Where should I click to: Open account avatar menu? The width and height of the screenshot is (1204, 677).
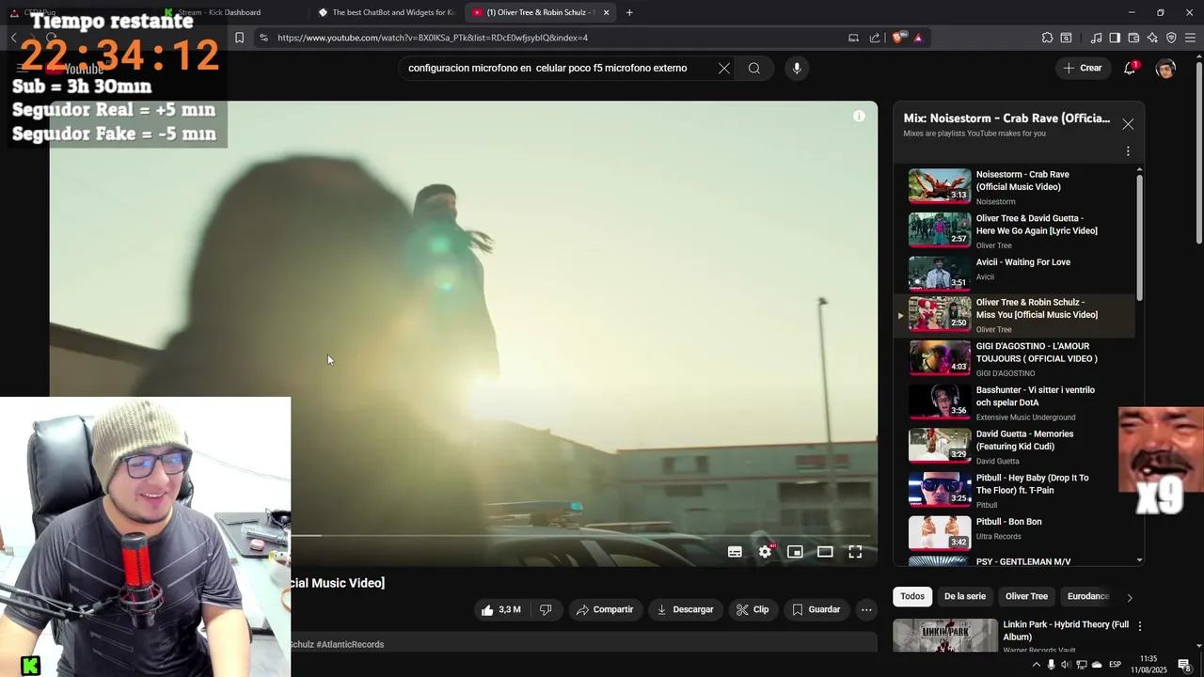[1165, 68]
